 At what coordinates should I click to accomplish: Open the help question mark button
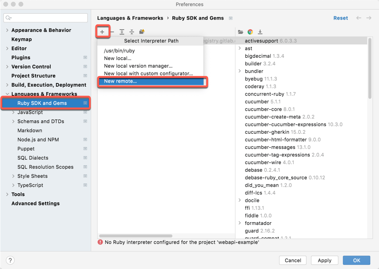coord(10,260)
